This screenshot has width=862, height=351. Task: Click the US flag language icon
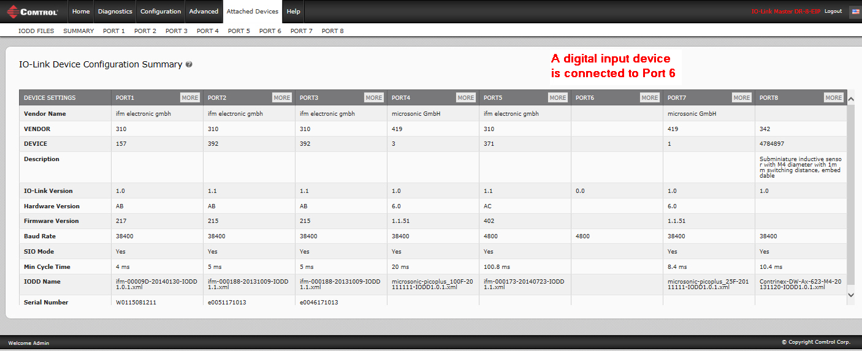pos(855,12)
